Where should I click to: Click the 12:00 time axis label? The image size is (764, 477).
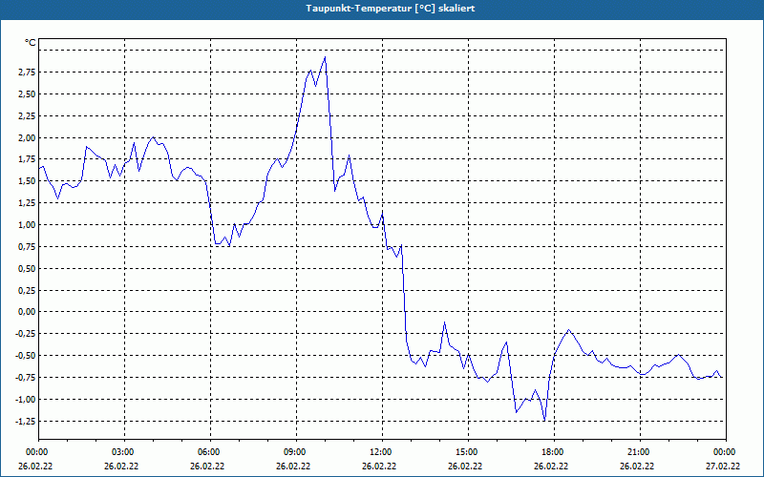382,452
